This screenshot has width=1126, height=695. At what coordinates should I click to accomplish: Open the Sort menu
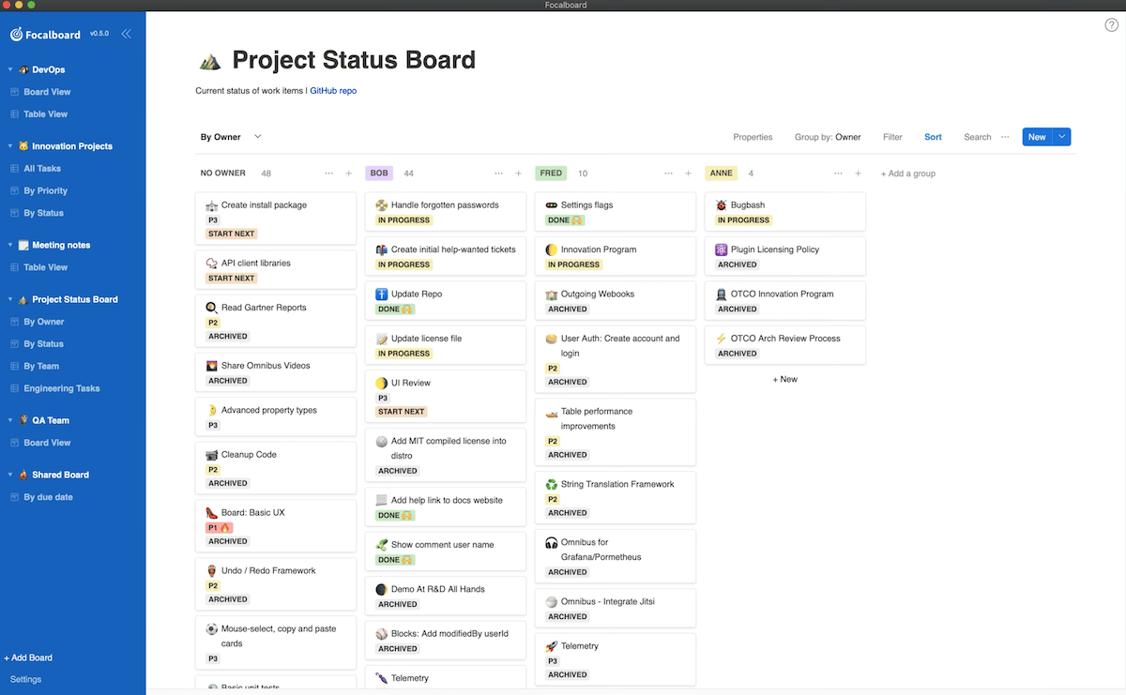point(933,137)
